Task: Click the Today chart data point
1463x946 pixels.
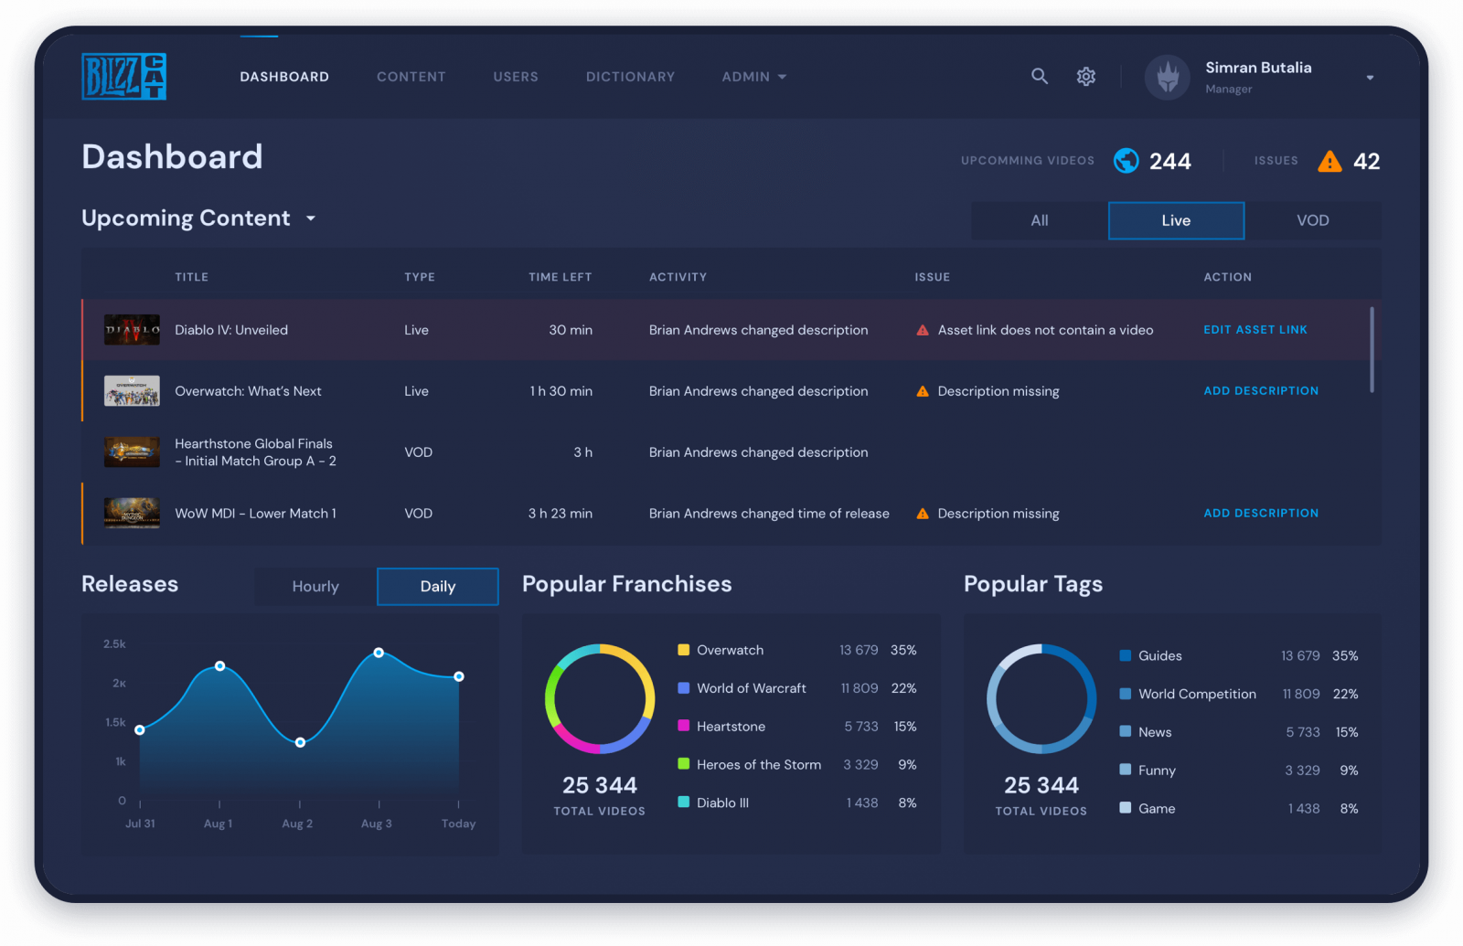Action: (459, 676)
